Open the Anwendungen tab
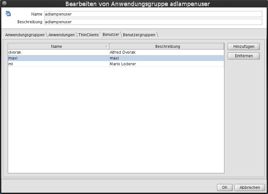Viewport: 268px width, 194px height. tap(61, 35)
